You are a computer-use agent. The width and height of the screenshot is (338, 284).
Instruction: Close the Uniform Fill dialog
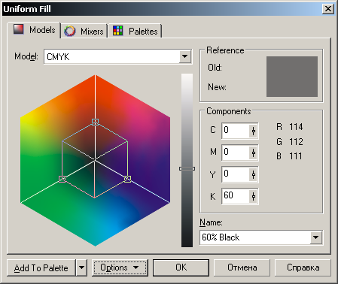328,9
